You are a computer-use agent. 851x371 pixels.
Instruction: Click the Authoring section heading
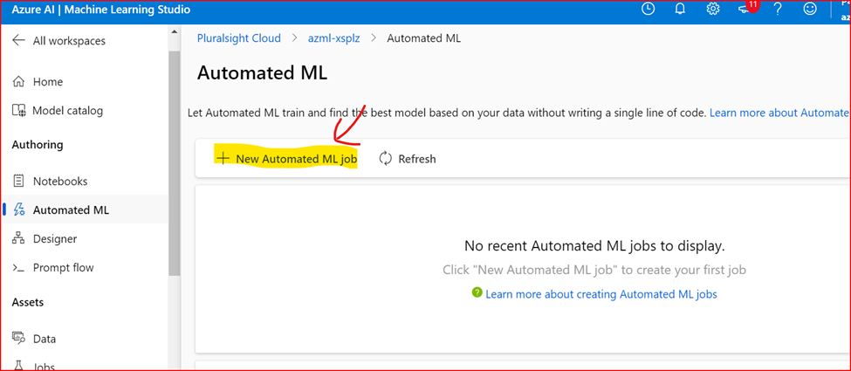(38, 145)
